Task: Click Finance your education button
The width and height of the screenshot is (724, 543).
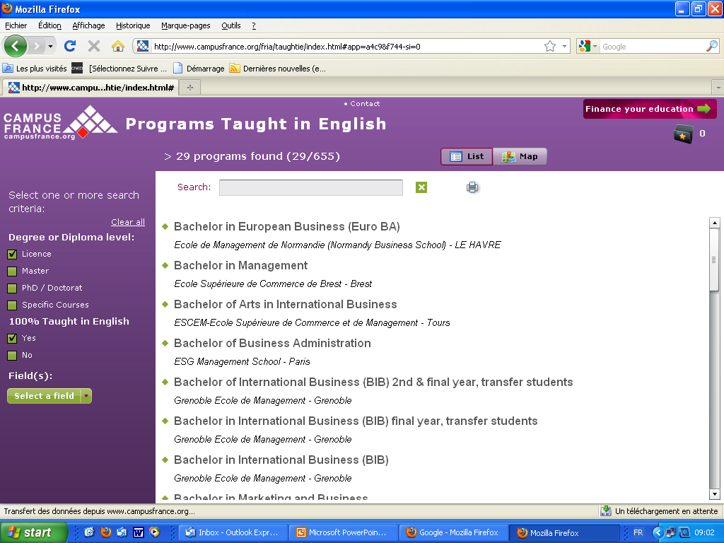Action: click(x=650, y=109)
